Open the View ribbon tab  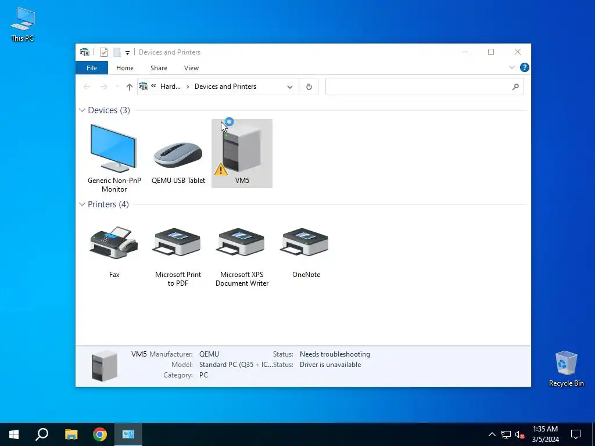pyautogui.click(x=191, y=68)
